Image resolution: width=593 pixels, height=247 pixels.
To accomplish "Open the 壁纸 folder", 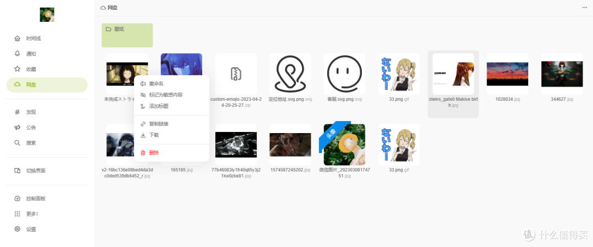I will click(127, 35).
